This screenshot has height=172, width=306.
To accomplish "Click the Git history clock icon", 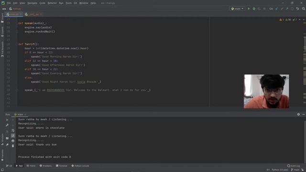I will coord(292,9).
